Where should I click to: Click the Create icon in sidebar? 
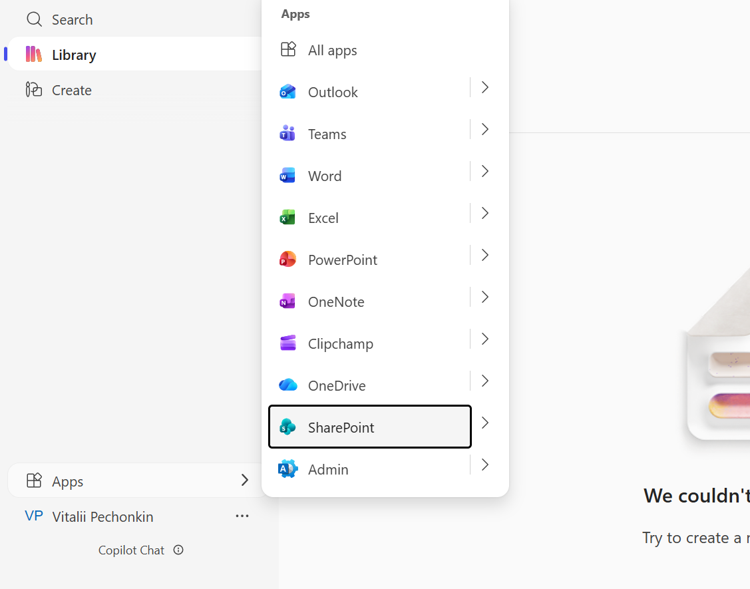pyautogui.click(x=33, y=89)
